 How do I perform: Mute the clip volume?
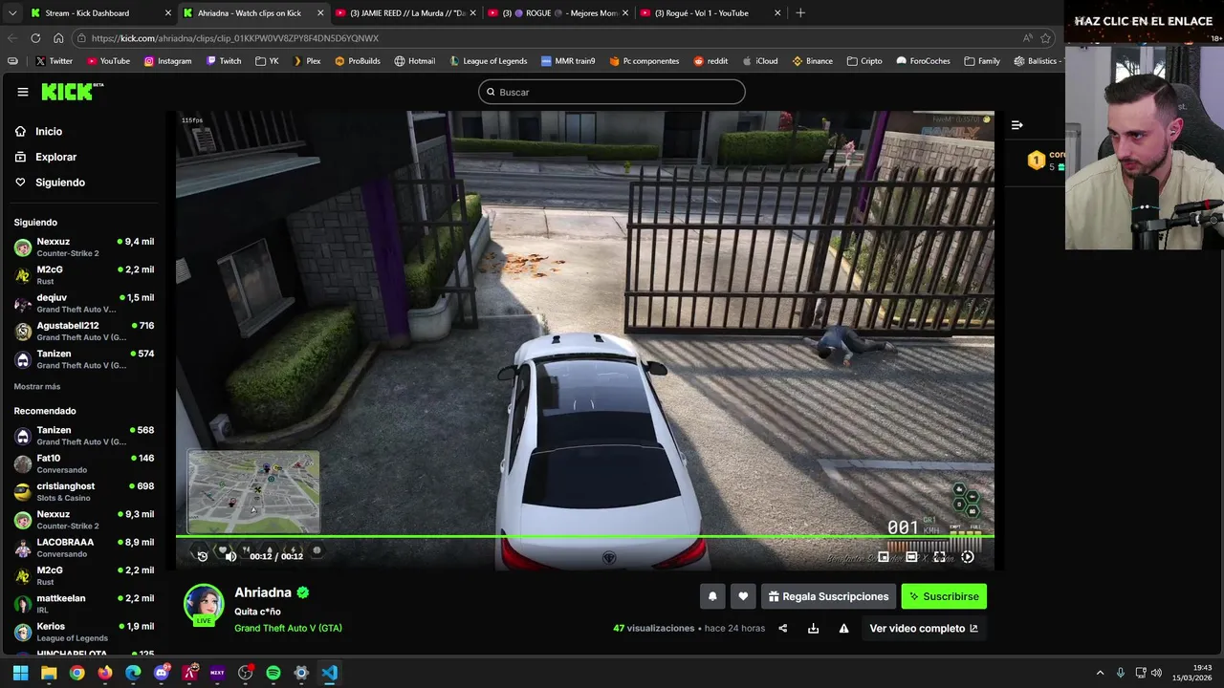(x=230, y=556)
